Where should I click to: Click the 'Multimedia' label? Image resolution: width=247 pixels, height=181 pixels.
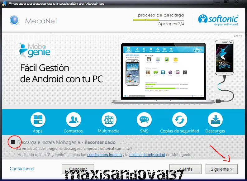click(x=109, y=131)
